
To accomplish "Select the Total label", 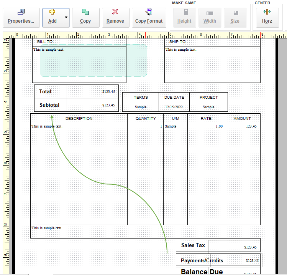I will (45, 91).
